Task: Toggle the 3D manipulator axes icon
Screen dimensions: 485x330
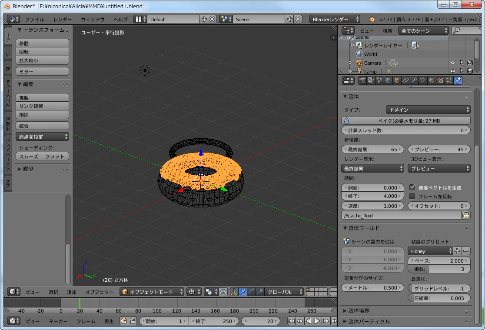Action: pyautogui.click(x=234, y=292)
